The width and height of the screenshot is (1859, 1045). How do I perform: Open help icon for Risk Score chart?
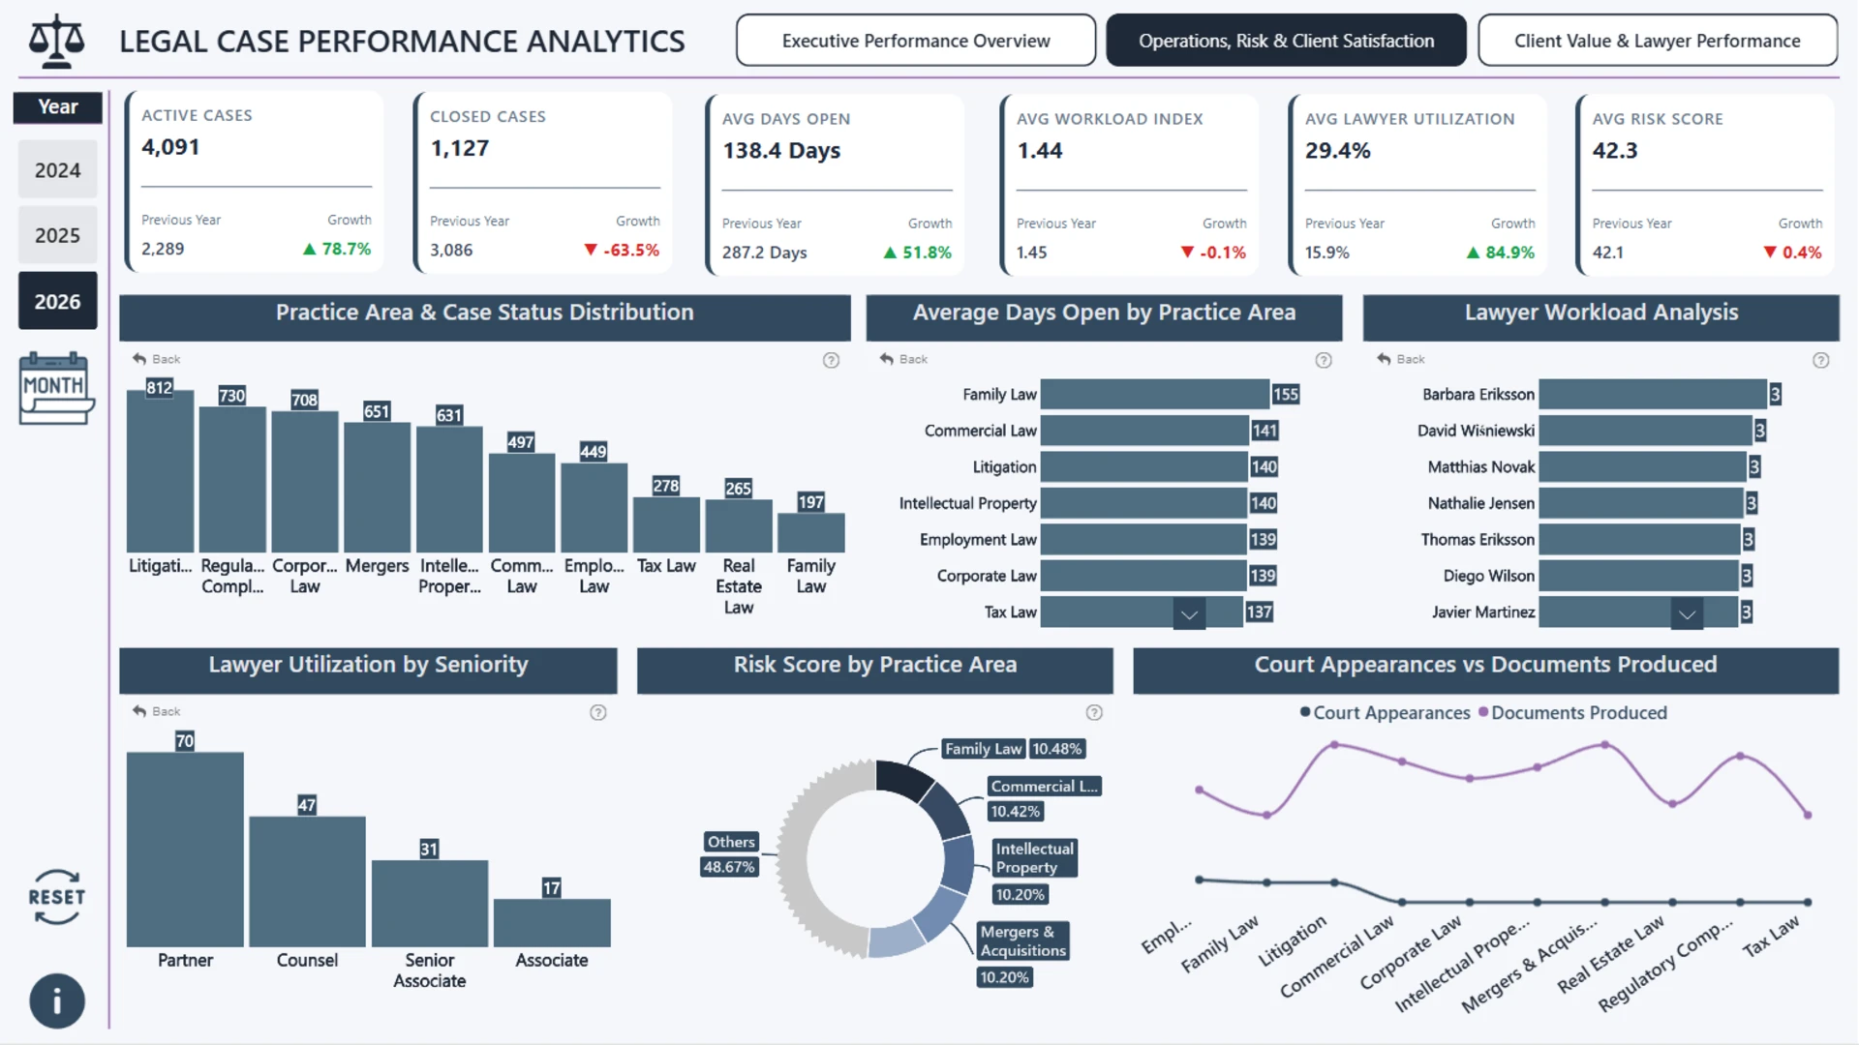pos(1094,712)
